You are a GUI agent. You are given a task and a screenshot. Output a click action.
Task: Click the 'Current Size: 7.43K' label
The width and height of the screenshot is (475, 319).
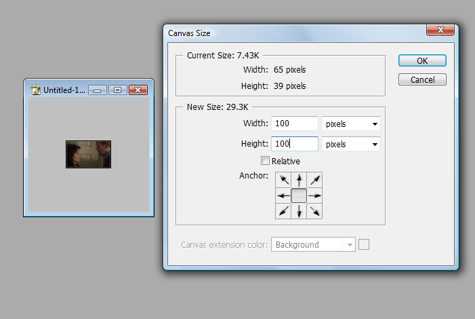click(223, 56)
